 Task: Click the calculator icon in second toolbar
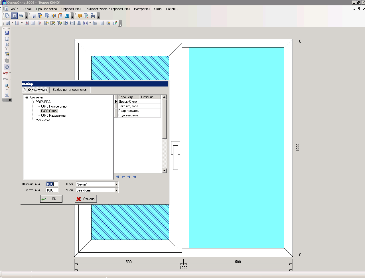coord(95,23)
